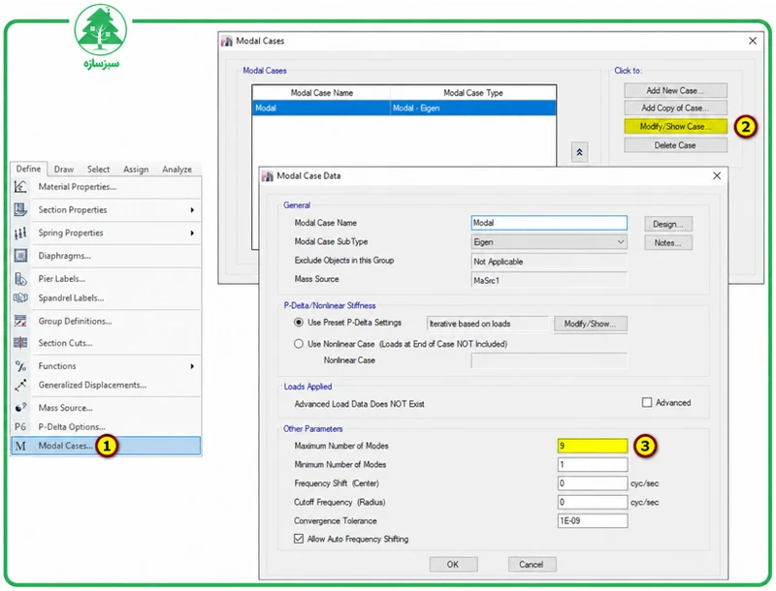Click Cancel in Modal Case Data dialog
The width and height of the screenshot is (776, 591).
[x=532, y=564]
